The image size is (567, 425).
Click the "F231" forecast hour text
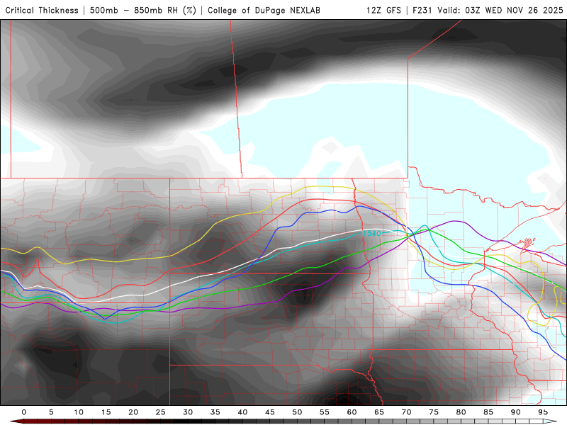tap(422, 11)
